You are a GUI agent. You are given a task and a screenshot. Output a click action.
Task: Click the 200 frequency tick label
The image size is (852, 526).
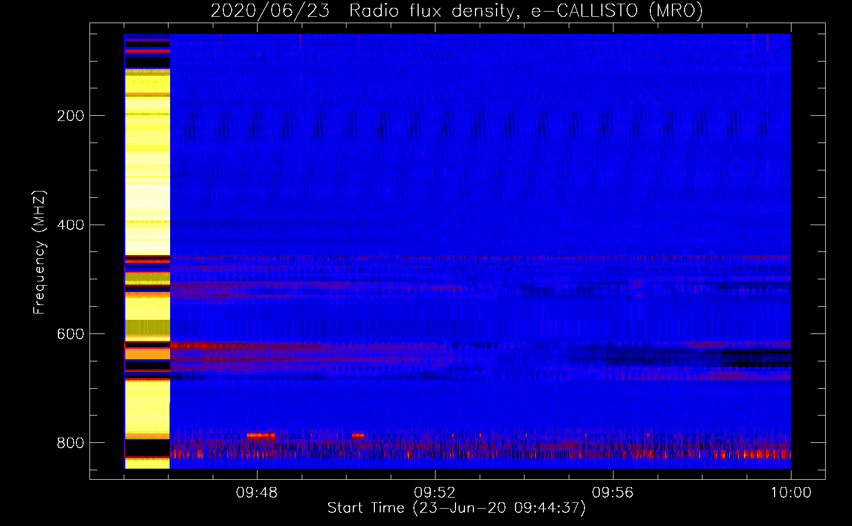(x=71, y=116)
